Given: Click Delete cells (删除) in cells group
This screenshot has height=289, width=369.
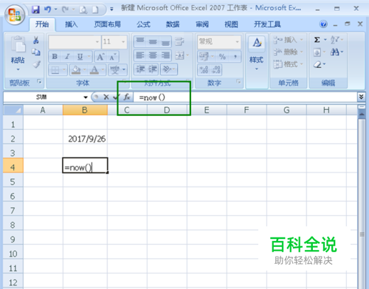Looking at the screenshot, I should click(288, 52).
